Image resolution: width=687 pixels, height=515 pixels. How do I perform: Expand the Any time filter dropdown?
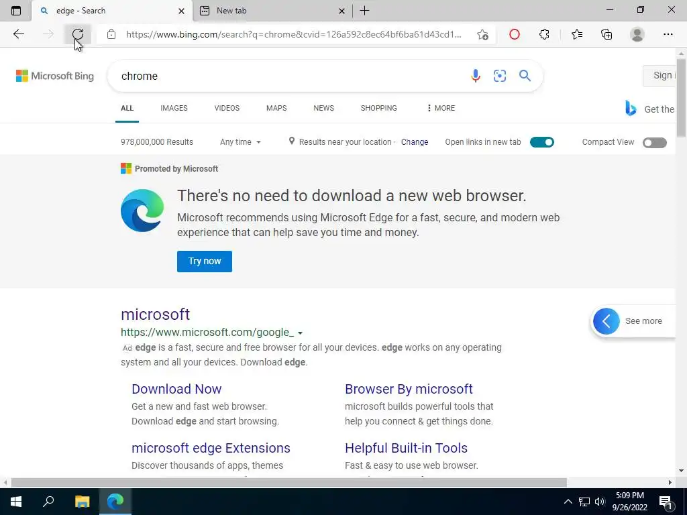pyautogui.click(x=240, y=142)
